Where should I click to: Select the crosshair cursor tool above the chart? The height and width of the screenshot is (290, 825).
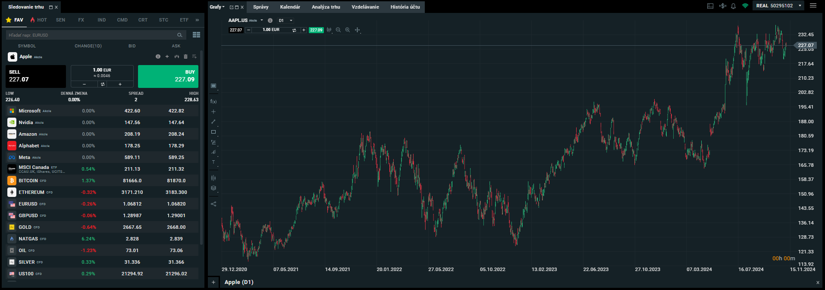(357, 30)
